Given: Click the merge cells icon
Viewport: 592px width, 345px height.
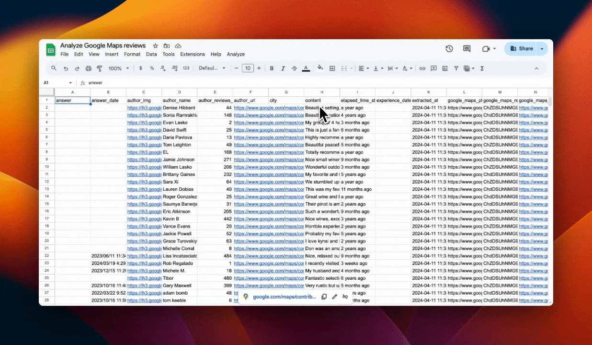Looking at the screenshot, I should (x=344, y=69).
